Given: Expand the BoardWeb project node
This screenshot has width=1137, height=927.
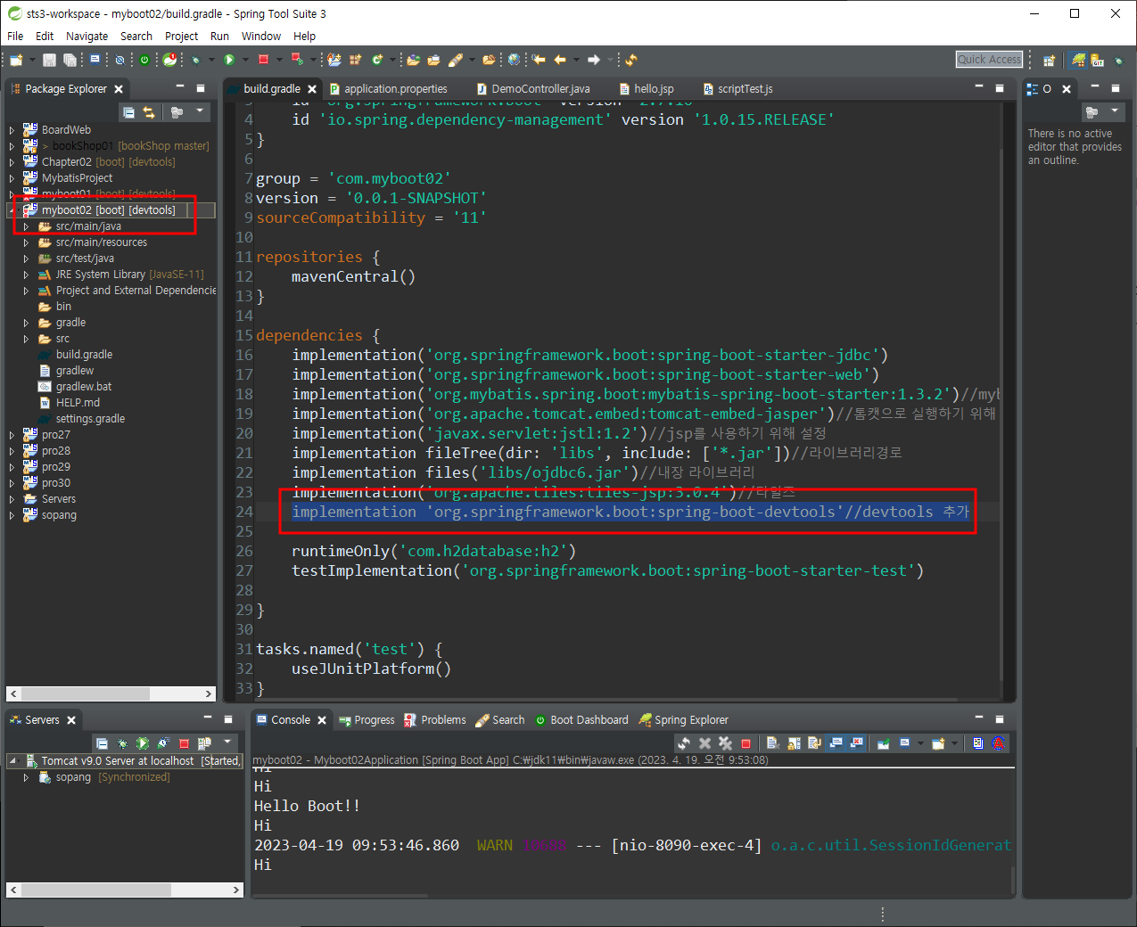Looking at the screenshot, I should tap(12, 130).
